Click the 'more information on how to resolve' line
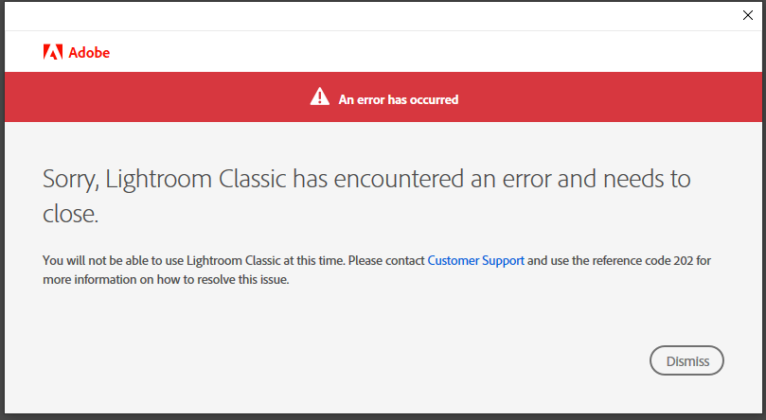The height and width of the screenshot is (420, 766). coord(166,279)
